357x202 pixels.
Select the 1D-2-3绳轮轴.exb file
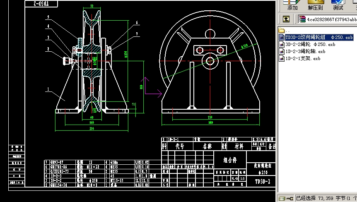point(305,51)
